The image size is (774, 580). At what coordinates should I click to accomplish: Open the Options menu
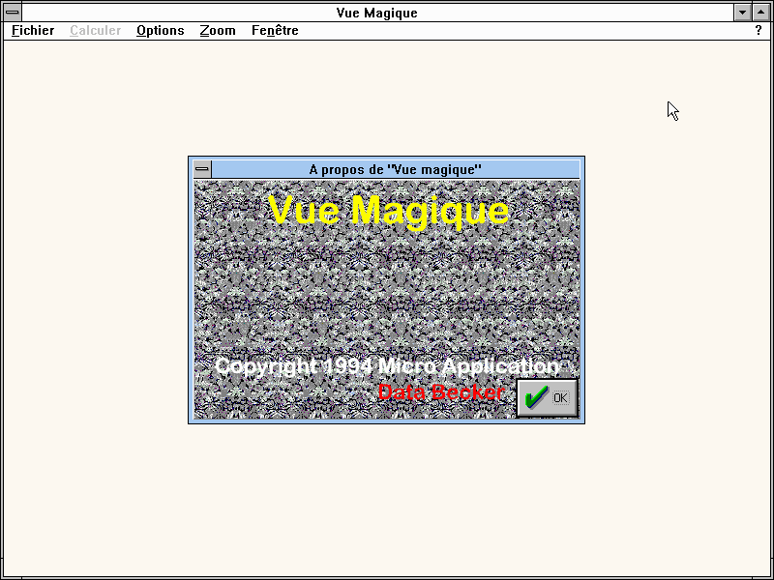[x=160, y=31]
